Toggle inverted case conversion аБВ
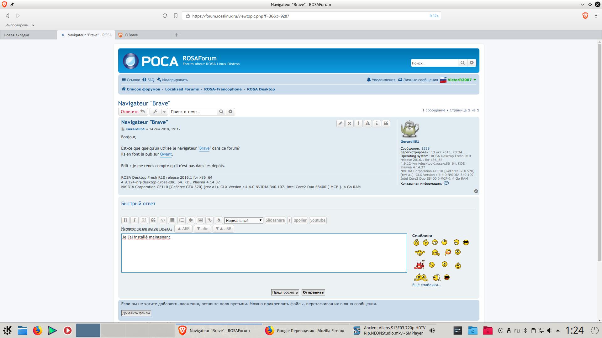 (223, 228)
